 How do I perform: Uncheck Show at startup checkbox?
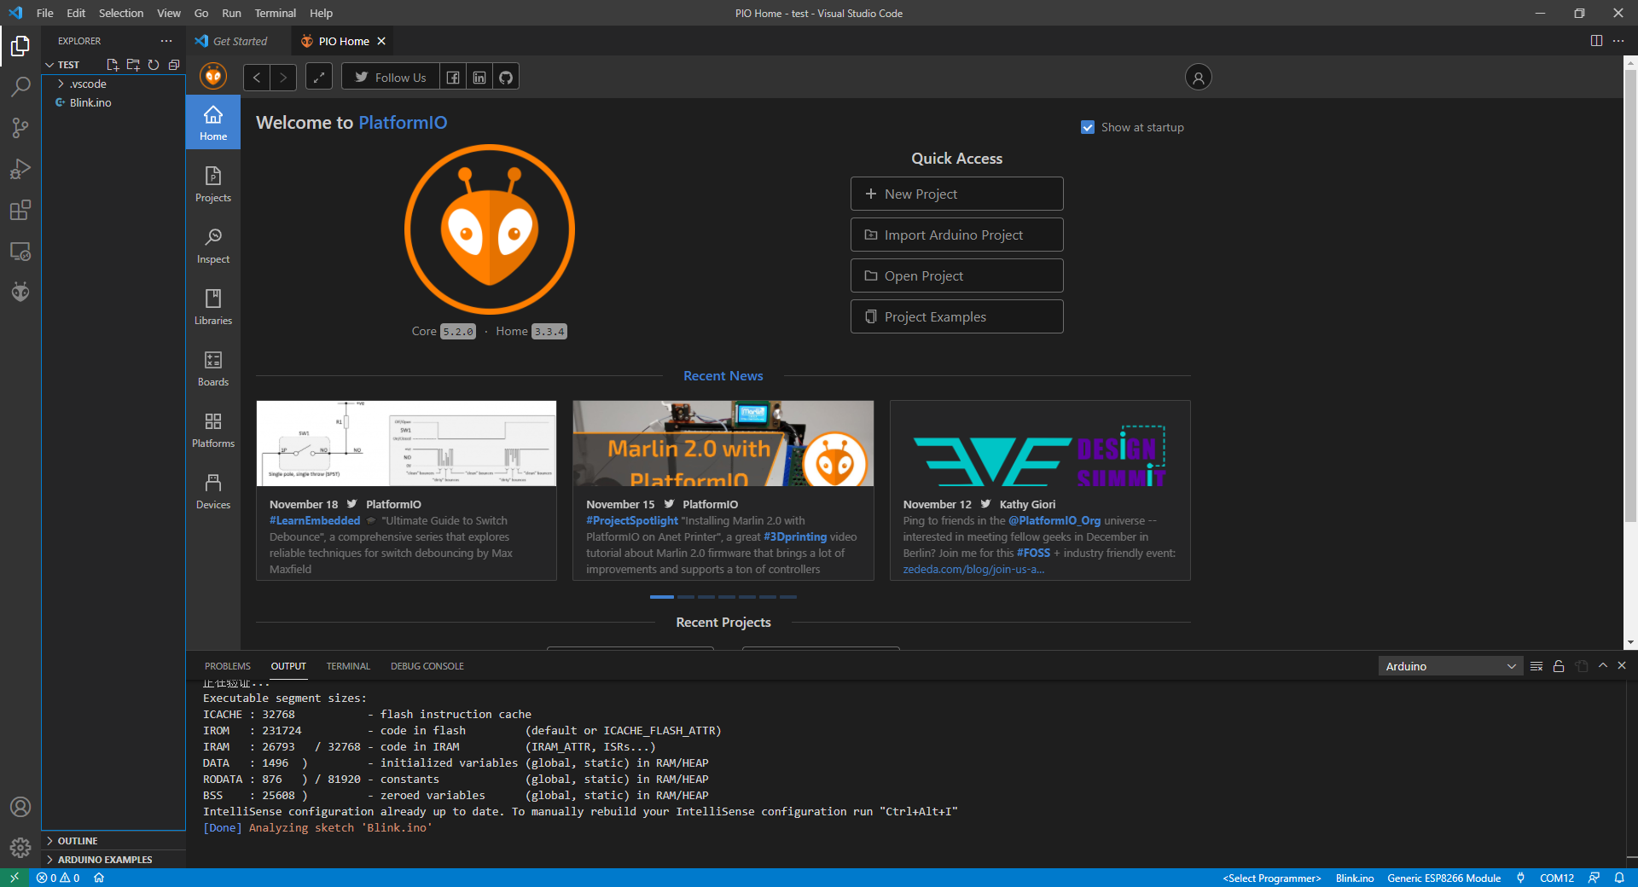coord(1088,127)
